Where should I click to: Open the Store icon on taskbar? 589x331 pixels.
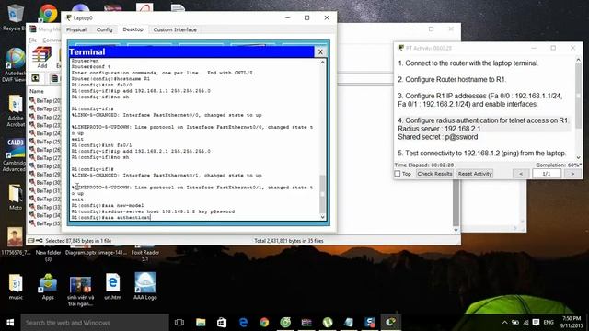coord(222,323)
